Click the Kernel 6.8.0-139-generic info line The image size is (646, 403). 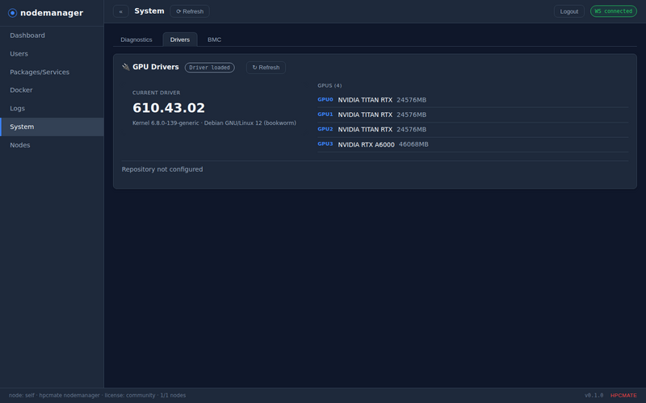(x=214, y=123)
